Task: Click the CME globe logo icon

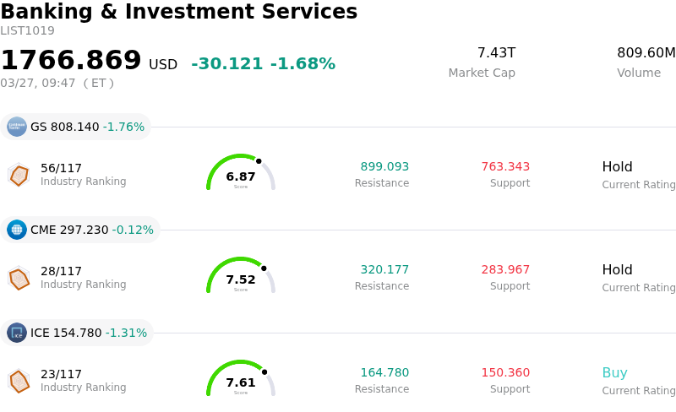Action: [x=17, y=230]
